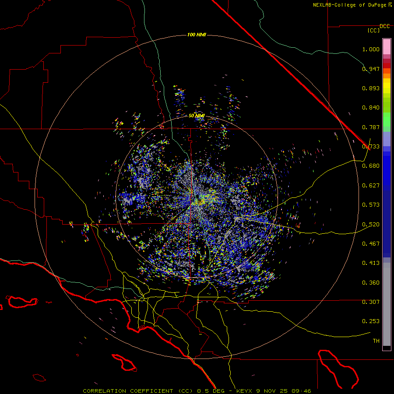
Task: Pick the pink color band beside 1.000
Action: (x=387, y=47)
